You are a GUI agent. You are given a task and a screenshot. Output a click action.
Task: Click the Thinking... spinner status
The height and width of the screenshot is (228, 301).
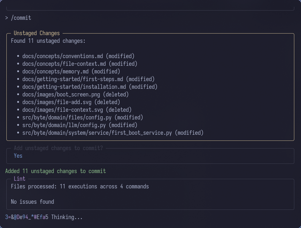tap(67, 217)
